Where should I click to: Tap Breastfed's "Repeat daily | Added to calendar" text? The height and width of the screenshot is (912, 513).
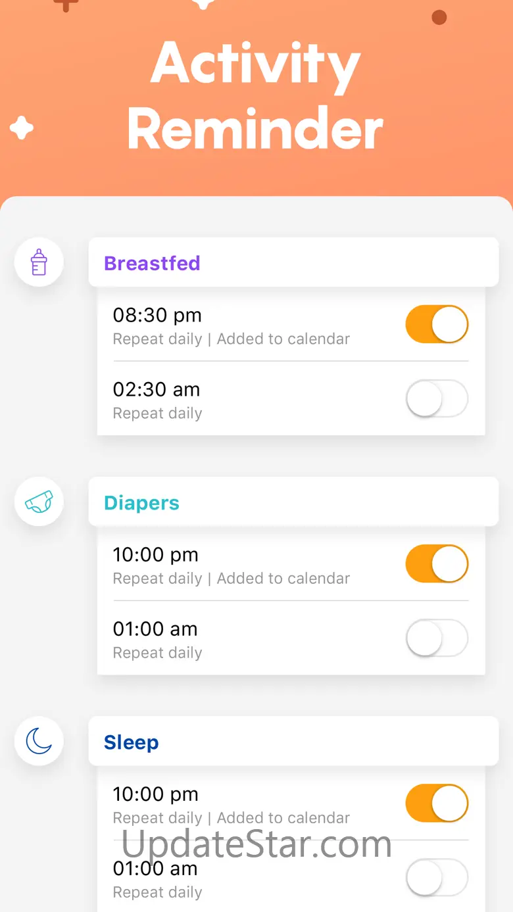tap(232, 339)
